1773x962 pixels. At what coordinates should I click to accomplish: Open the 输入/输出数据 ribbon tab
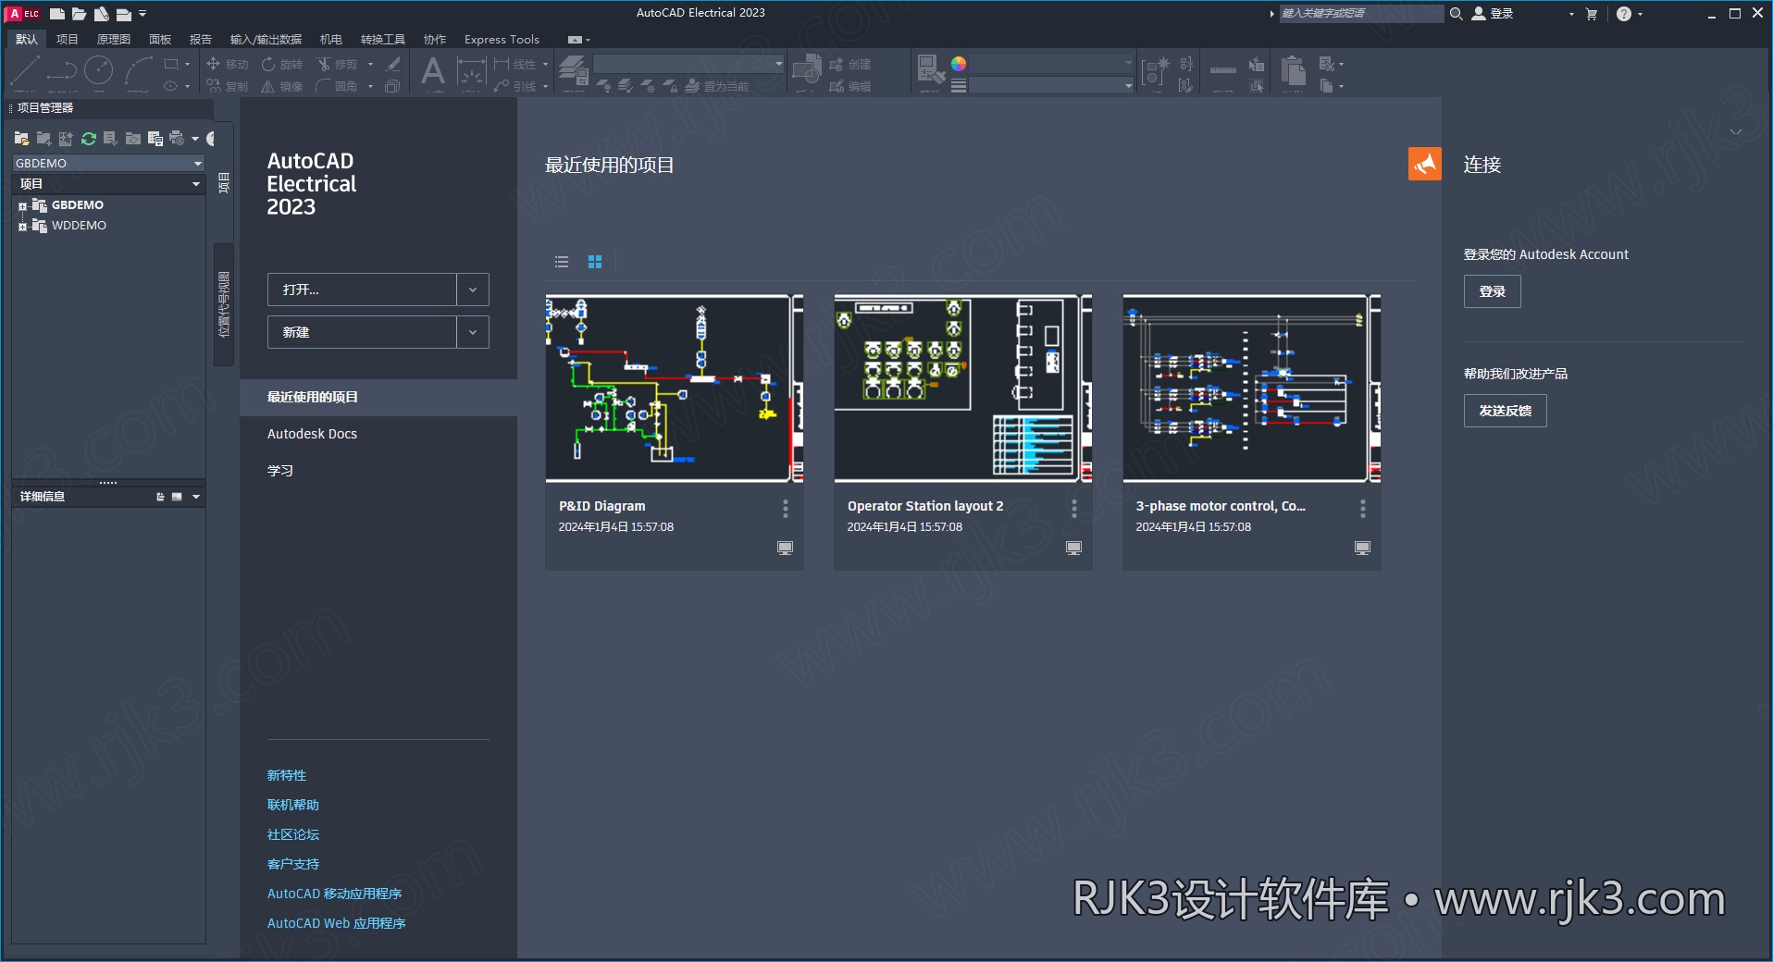coord(267,39)
